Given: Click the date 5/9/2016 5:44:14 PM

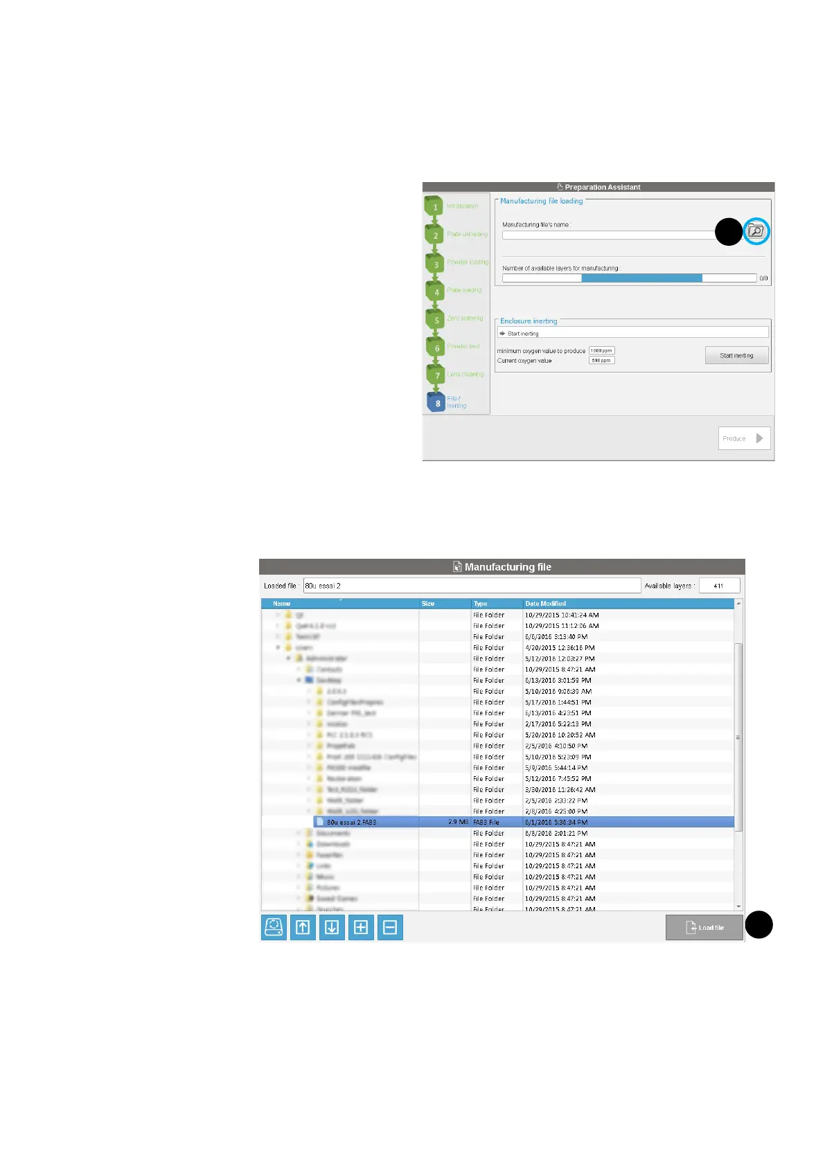Looking at the screenshot, I should tap(556, 767).
